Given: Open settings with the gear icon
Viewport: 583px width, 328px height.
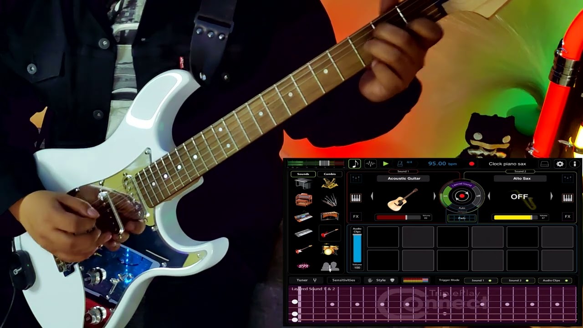Looking at the screenshot, I should click(x=560, y=164).
